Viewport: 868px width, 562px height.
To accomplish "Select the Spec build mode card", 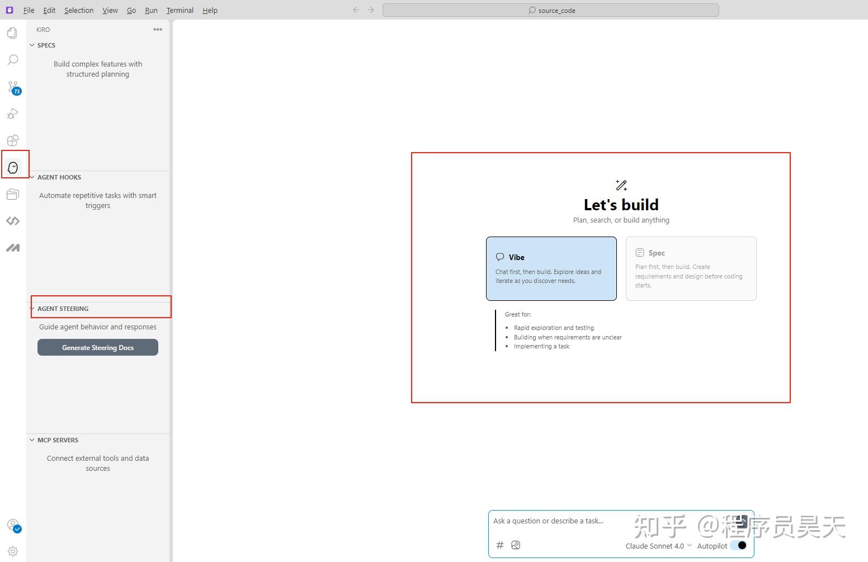I will [691, 268].
